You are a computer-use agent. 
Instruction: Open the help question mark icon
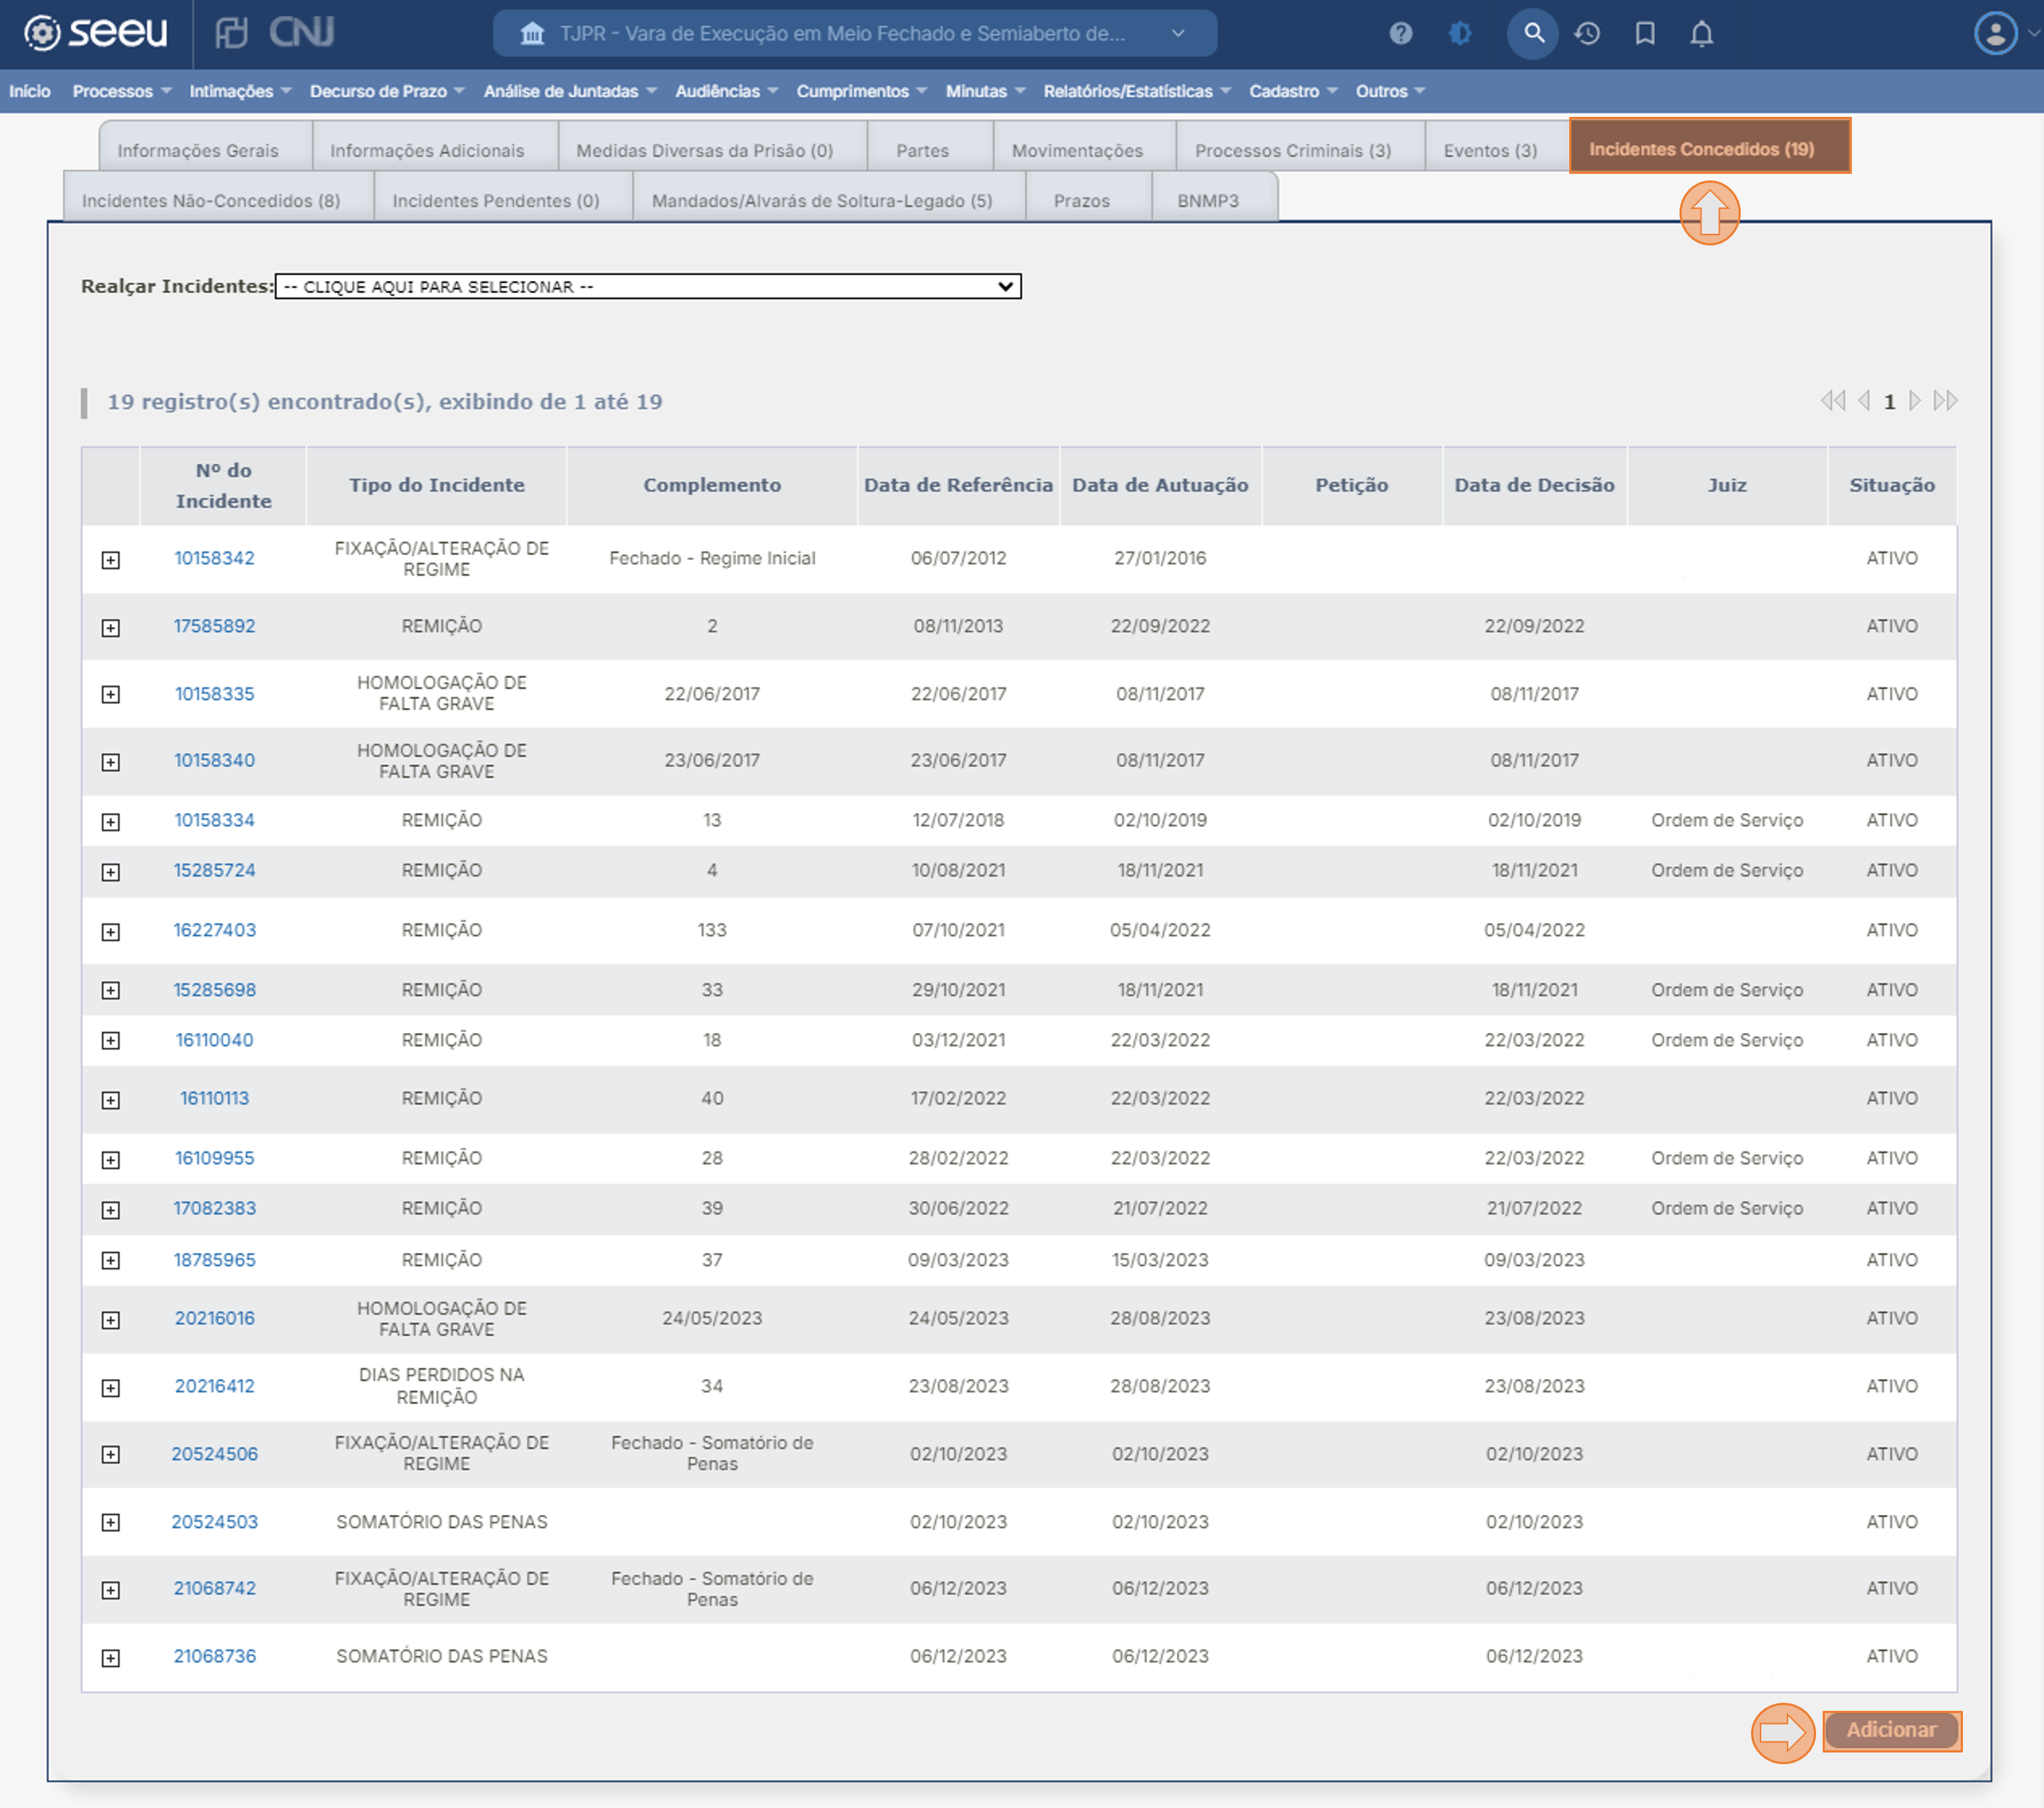pyautogui.click(x=1400, y=34)
